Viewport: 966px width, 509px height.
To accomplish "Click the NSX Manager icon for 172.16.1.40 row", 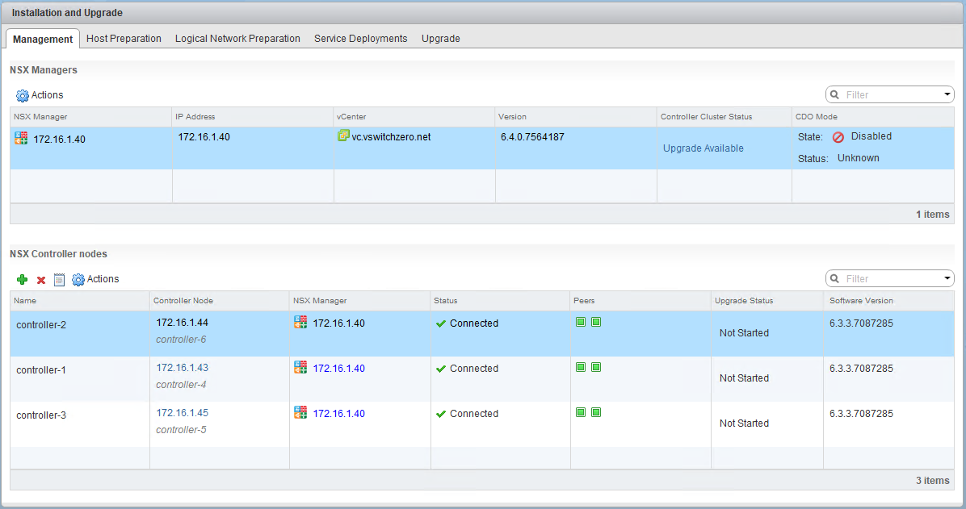I will [x=21, y=139].
